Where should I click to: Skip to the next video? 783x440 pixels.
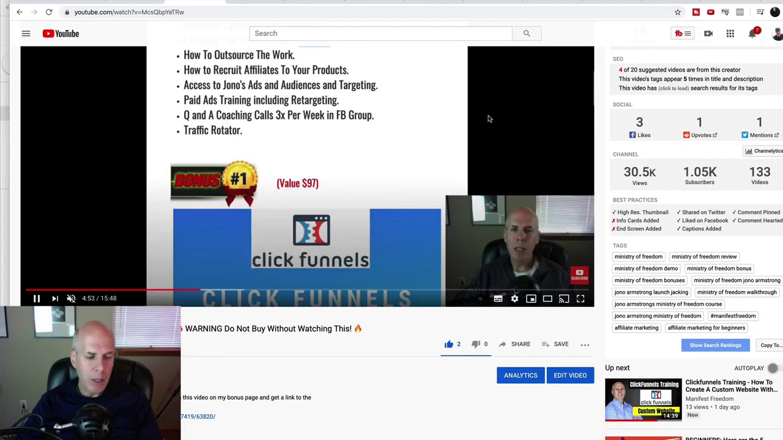tap(55, 298)
